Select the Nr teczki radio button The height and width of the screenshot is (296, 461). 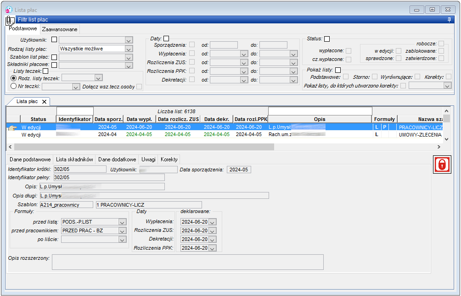13,86
